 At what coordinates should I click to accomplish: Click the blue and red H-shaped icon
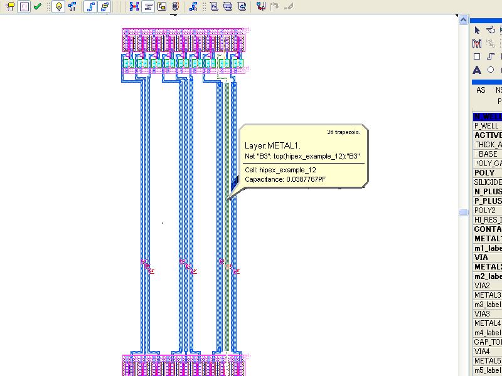[x=134, y=7]
